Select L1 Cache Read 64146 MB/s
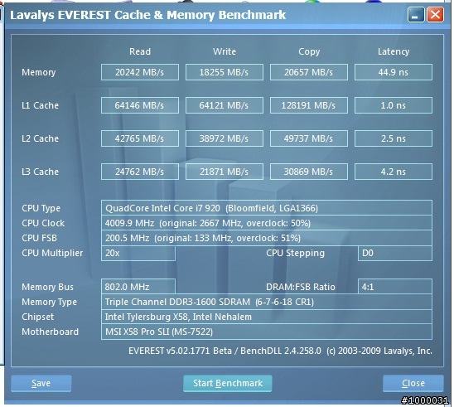The width and height of the screenshot is (454, 407). click(x=140, y=105)
